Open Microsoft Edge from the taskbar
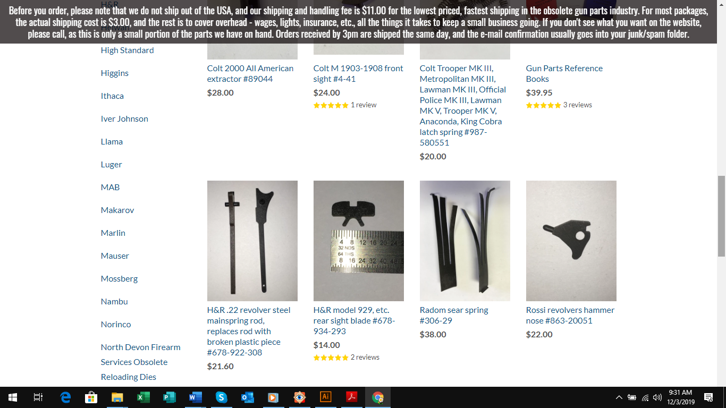 pyautogui.click(x=65, y=397)
